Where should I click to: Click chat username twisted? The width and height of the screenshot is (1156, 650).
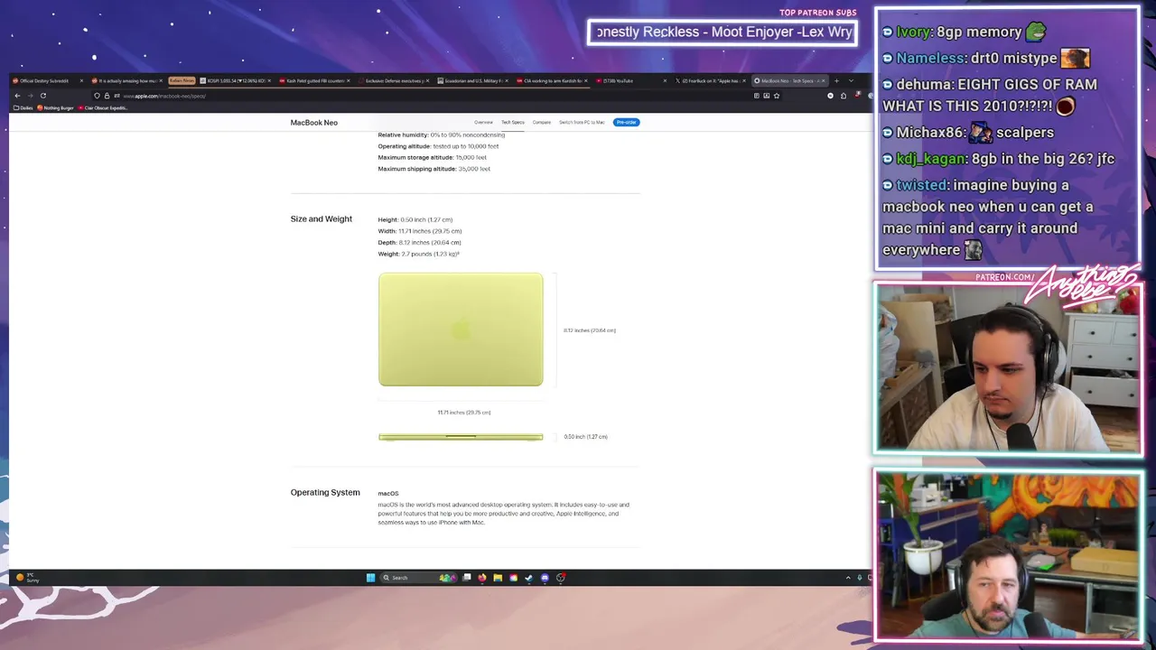point(922,185)
